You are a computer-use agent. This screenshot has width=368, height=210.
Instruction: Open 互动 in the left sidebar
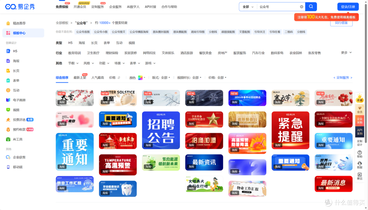point(16,90)
